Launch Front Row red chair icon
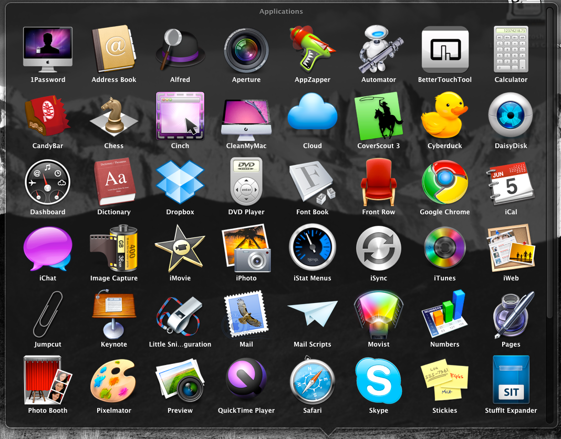Image resolution: width=561 pixels, height=439 pixels. point(379,182)
